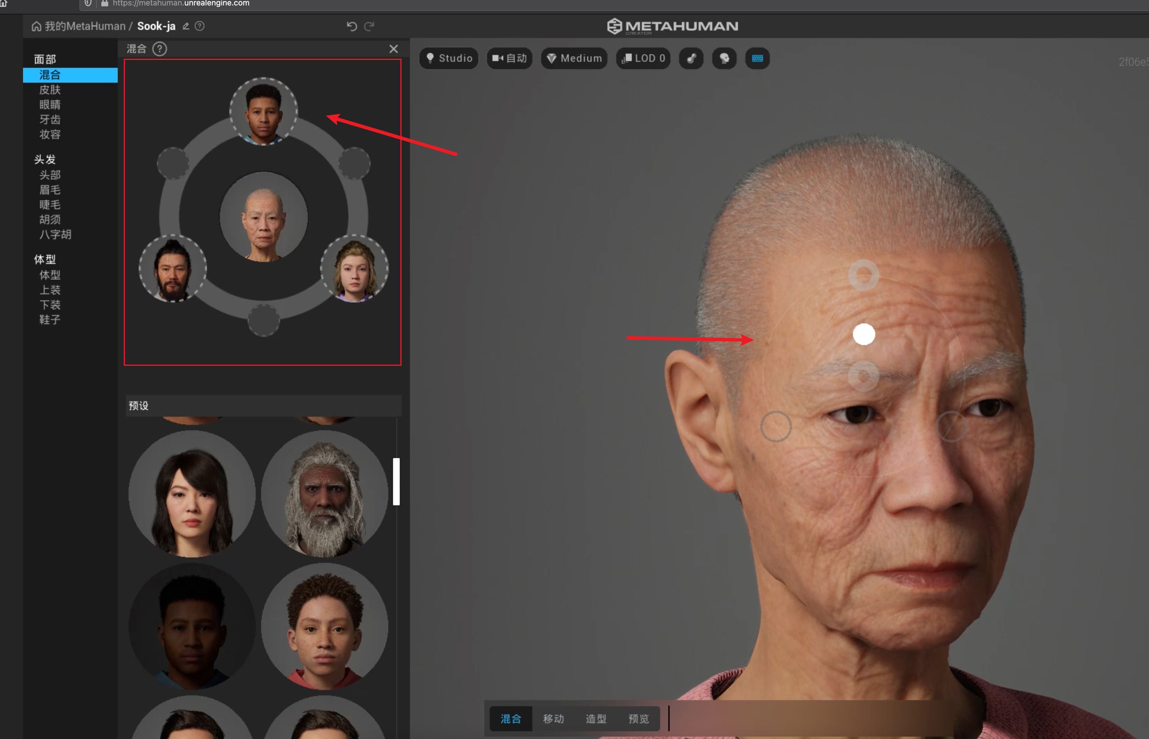Click the center Sook-ja face in blend circle
Screen dimensions: 1149x739
point(263,216)
